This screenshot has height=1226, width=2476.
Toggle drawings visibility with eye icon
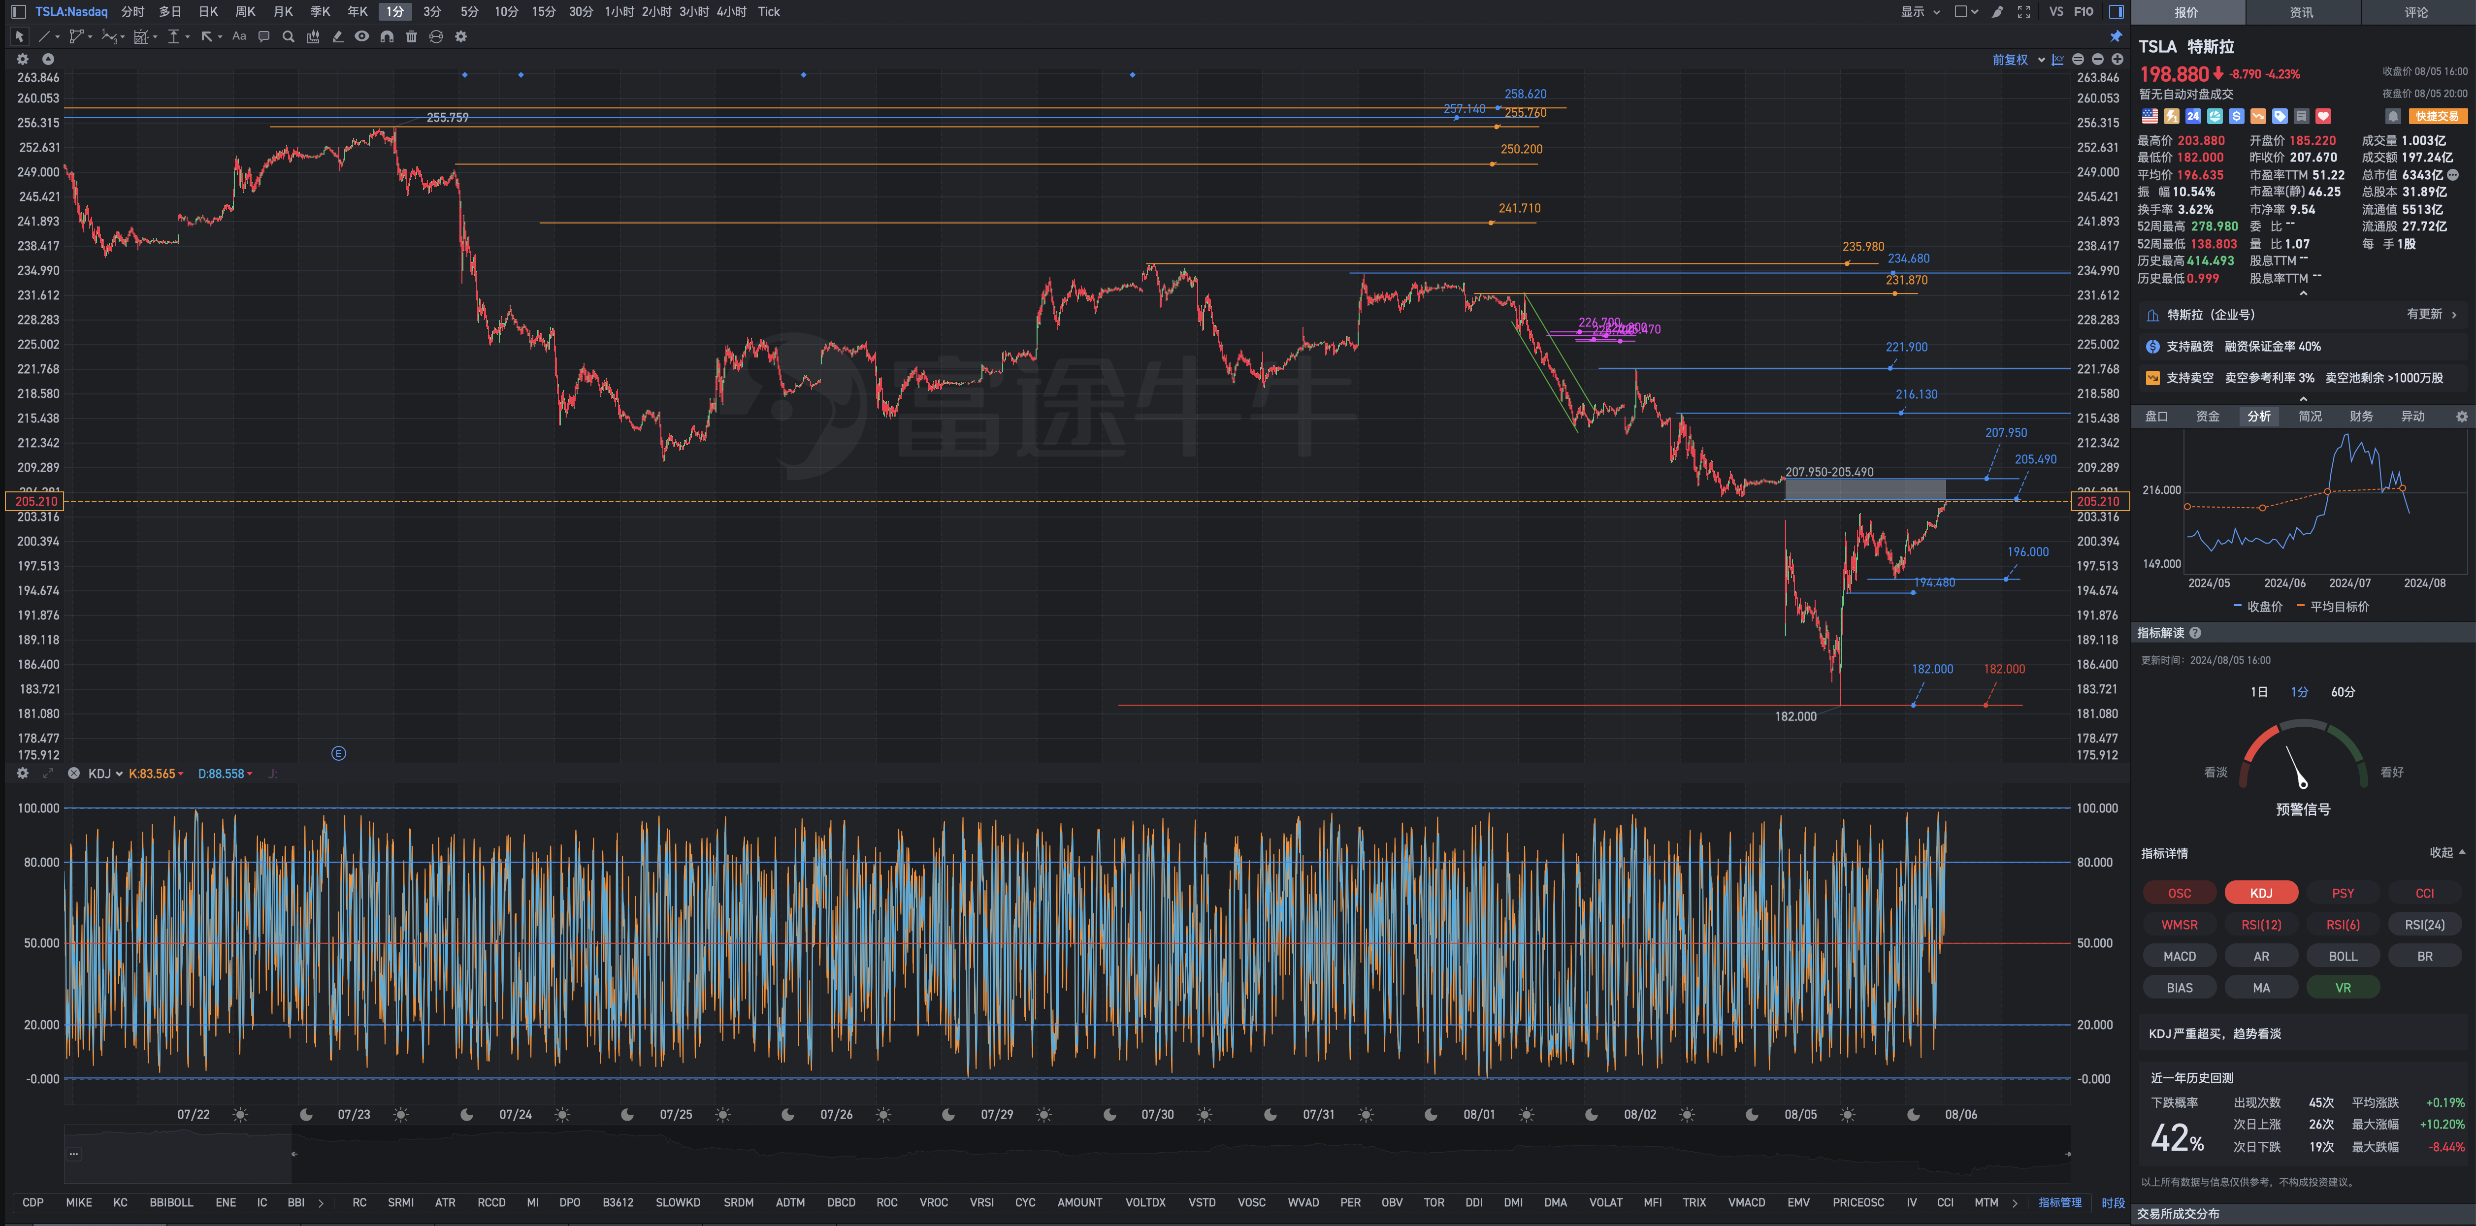click(x=361, y=36)
